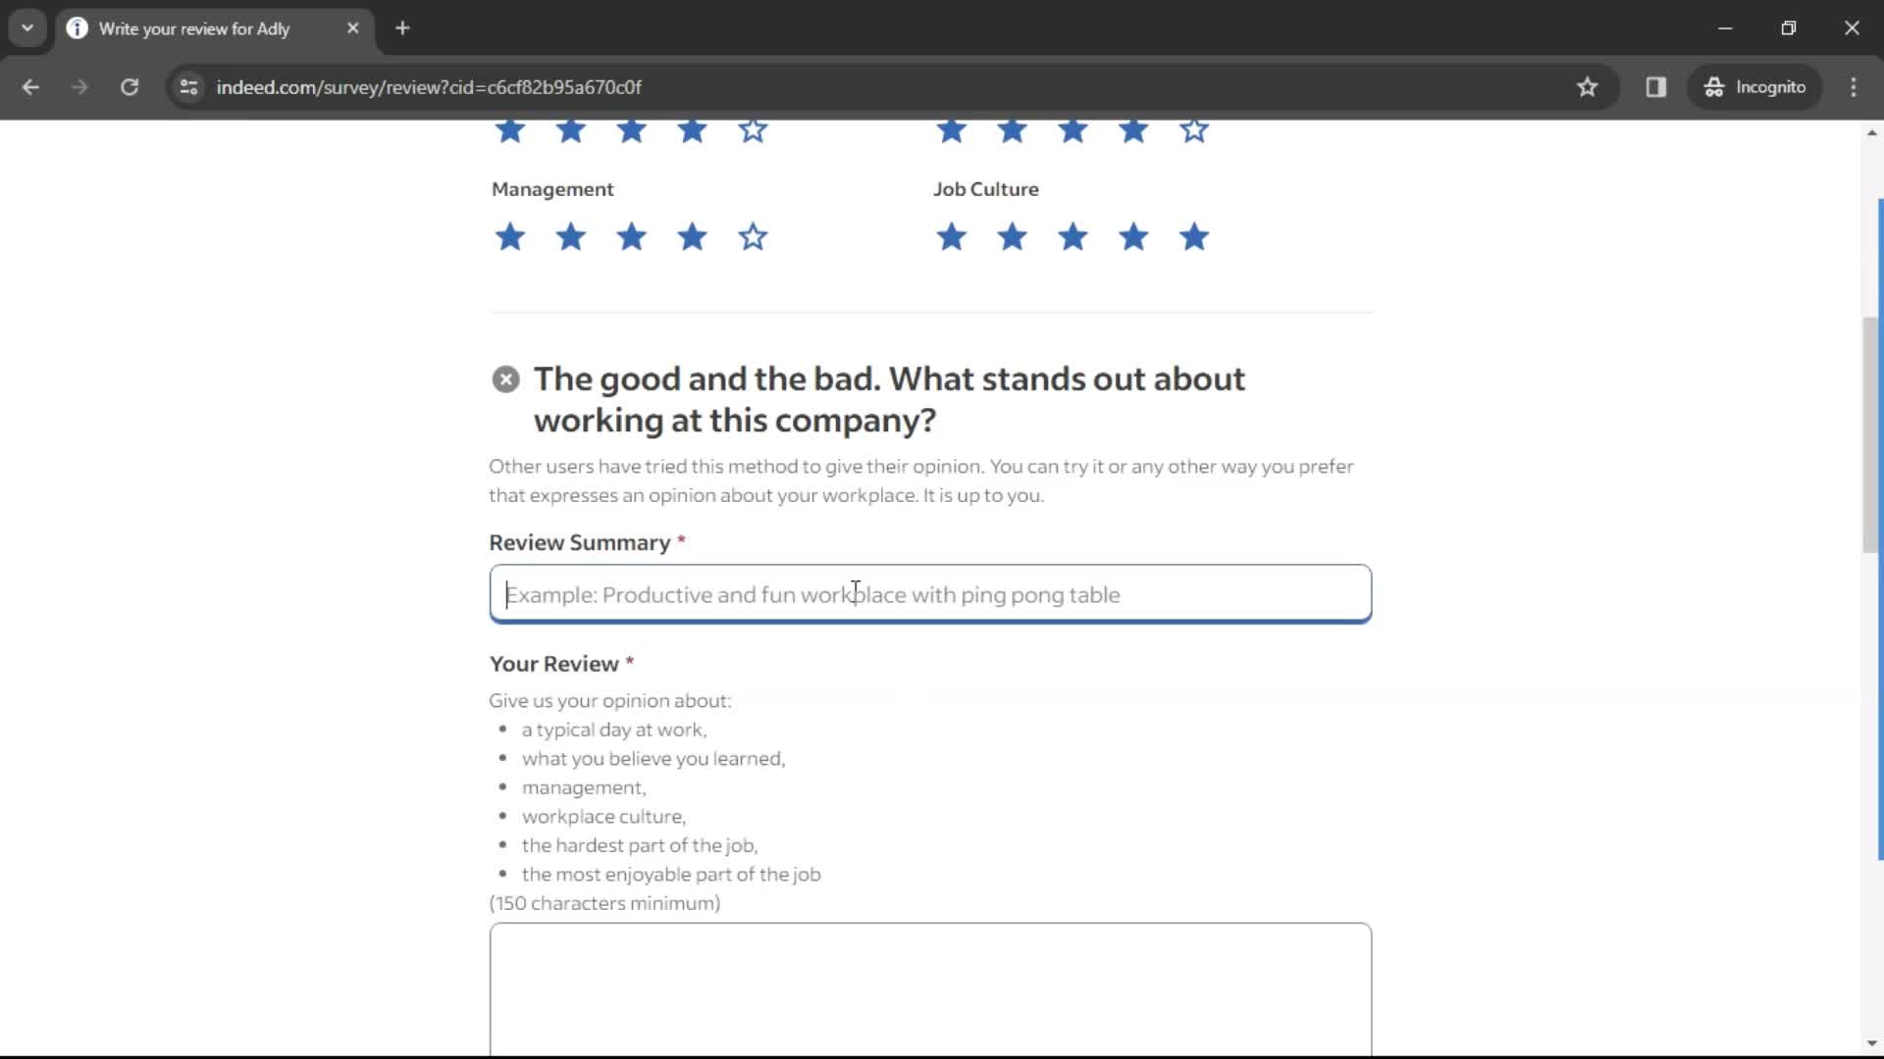Click the split screen browser icon
The width and height of the screenshot is (1884, 1059).
pyautogui.click(x=1656, y=86)
